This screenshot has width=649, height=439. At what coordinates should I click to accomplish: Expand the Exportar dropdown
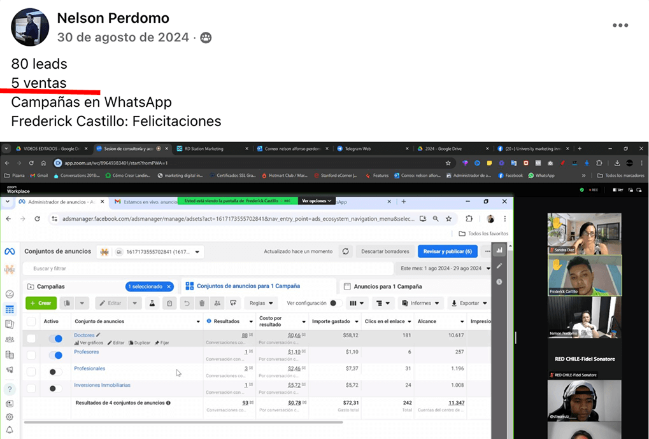point(469,303)
